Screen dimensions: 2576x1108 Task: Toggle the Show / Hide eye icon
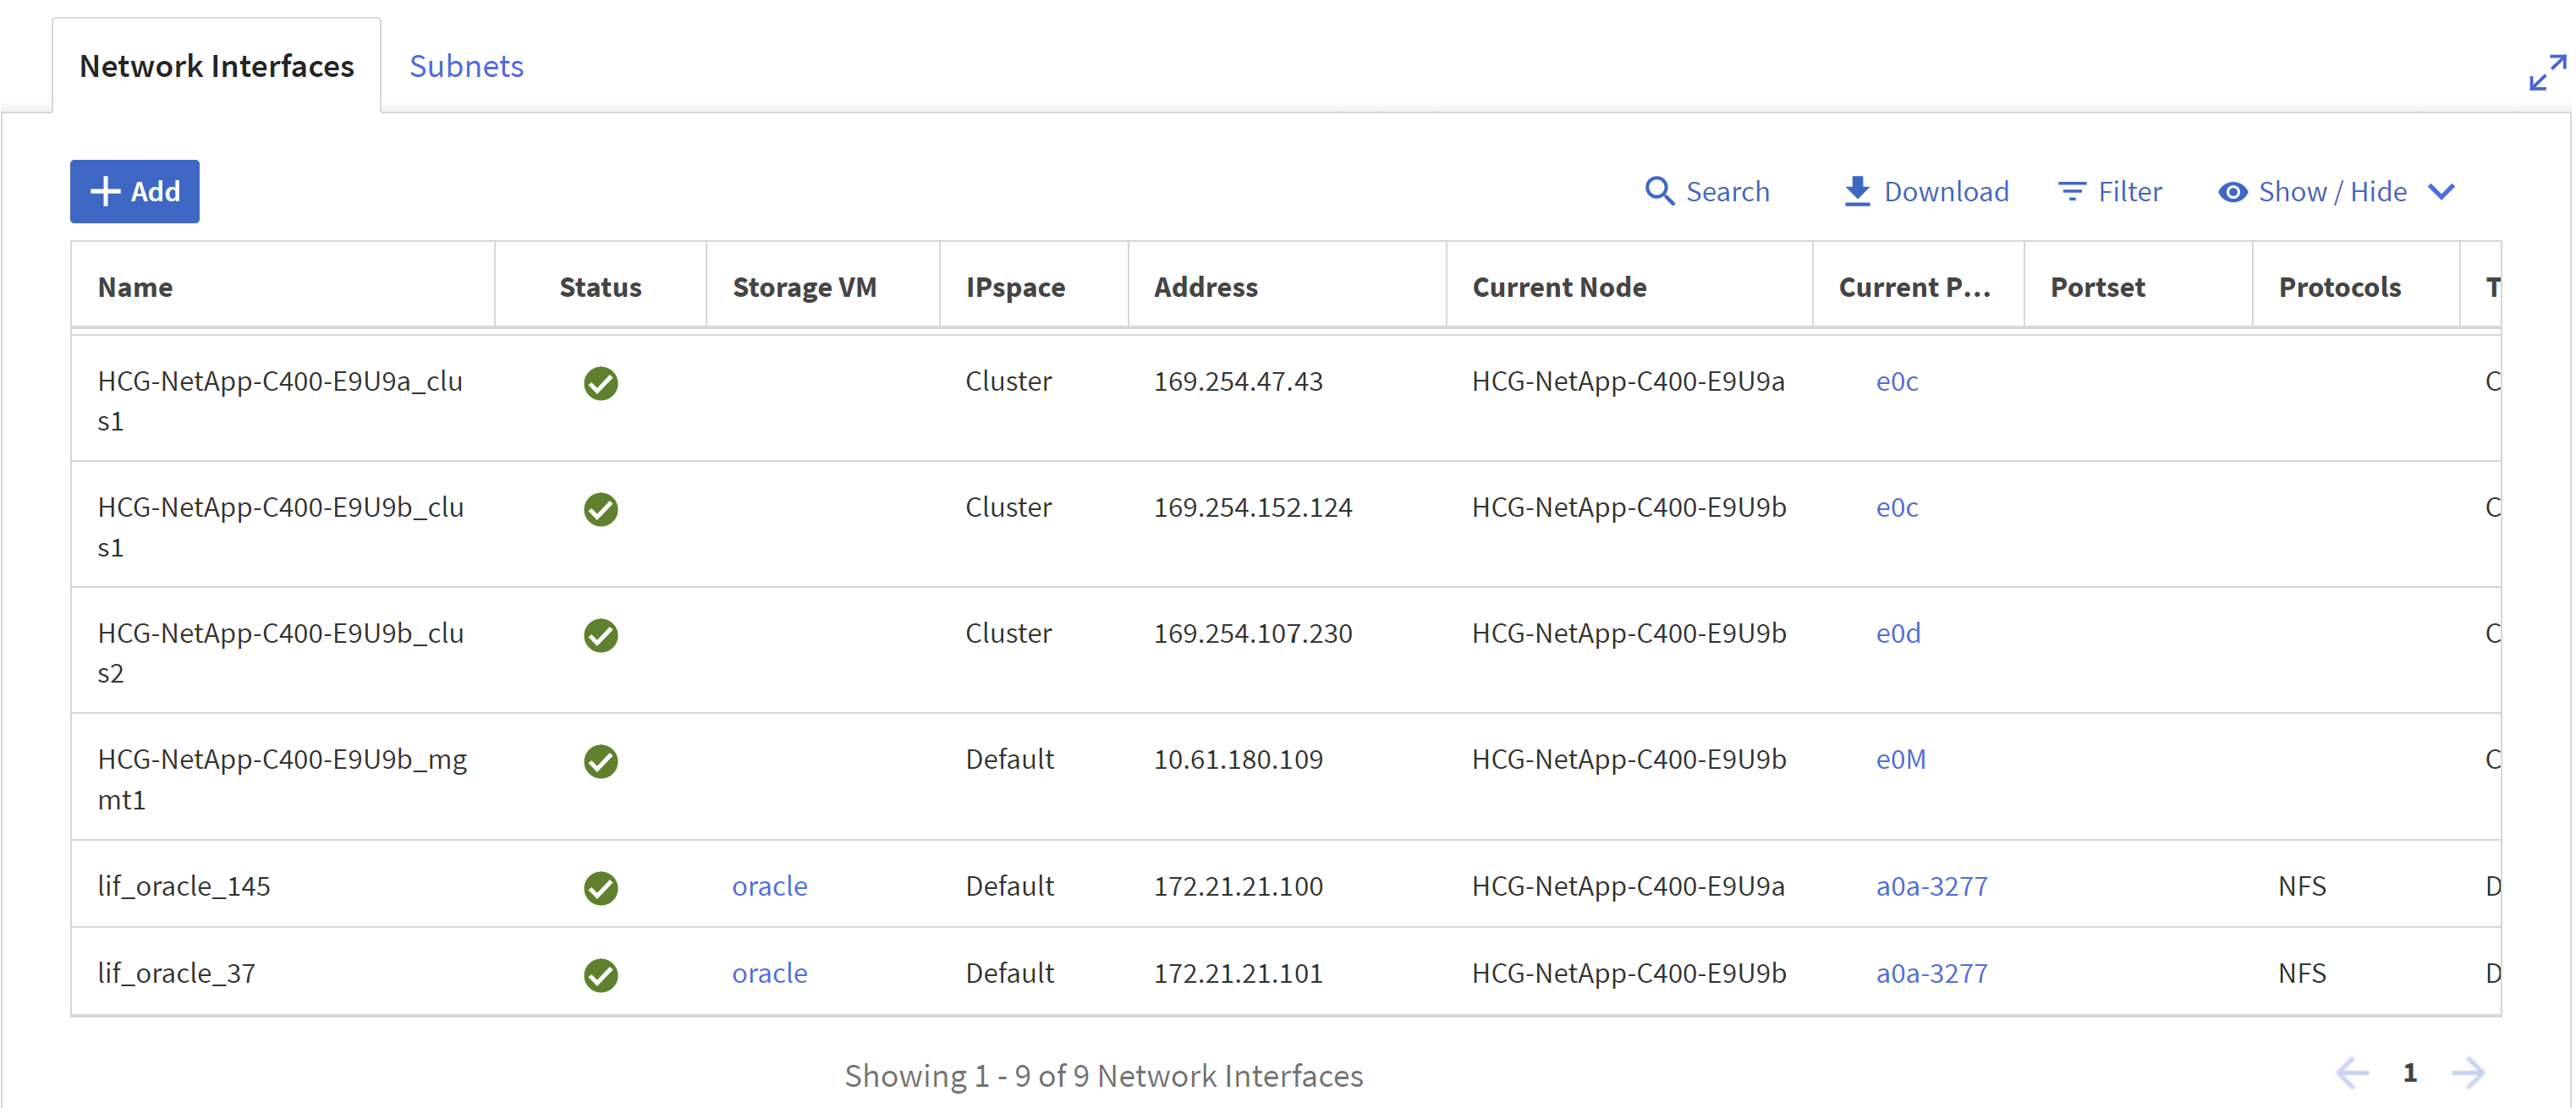2232,192
